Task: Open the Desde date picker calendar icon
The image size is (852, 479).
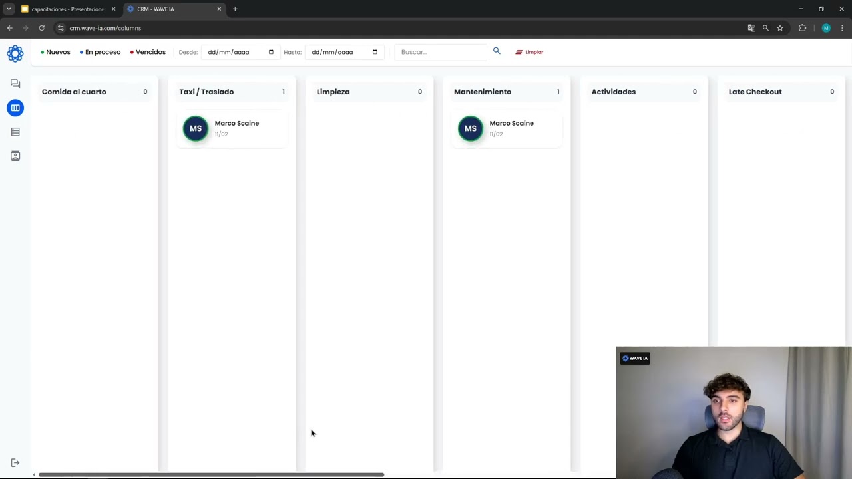Action: tap(271, 52)
